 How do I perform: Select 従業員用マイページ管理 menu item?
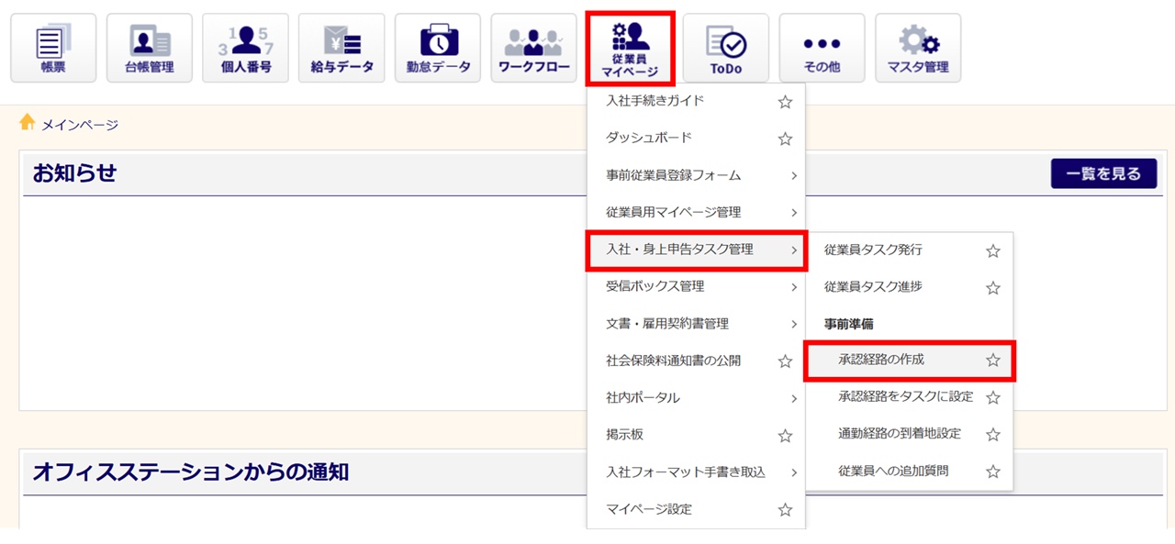[x=696, y=212]
